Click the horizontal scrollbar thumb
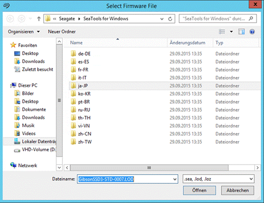 pyautogui.click(x=149, y=168)
